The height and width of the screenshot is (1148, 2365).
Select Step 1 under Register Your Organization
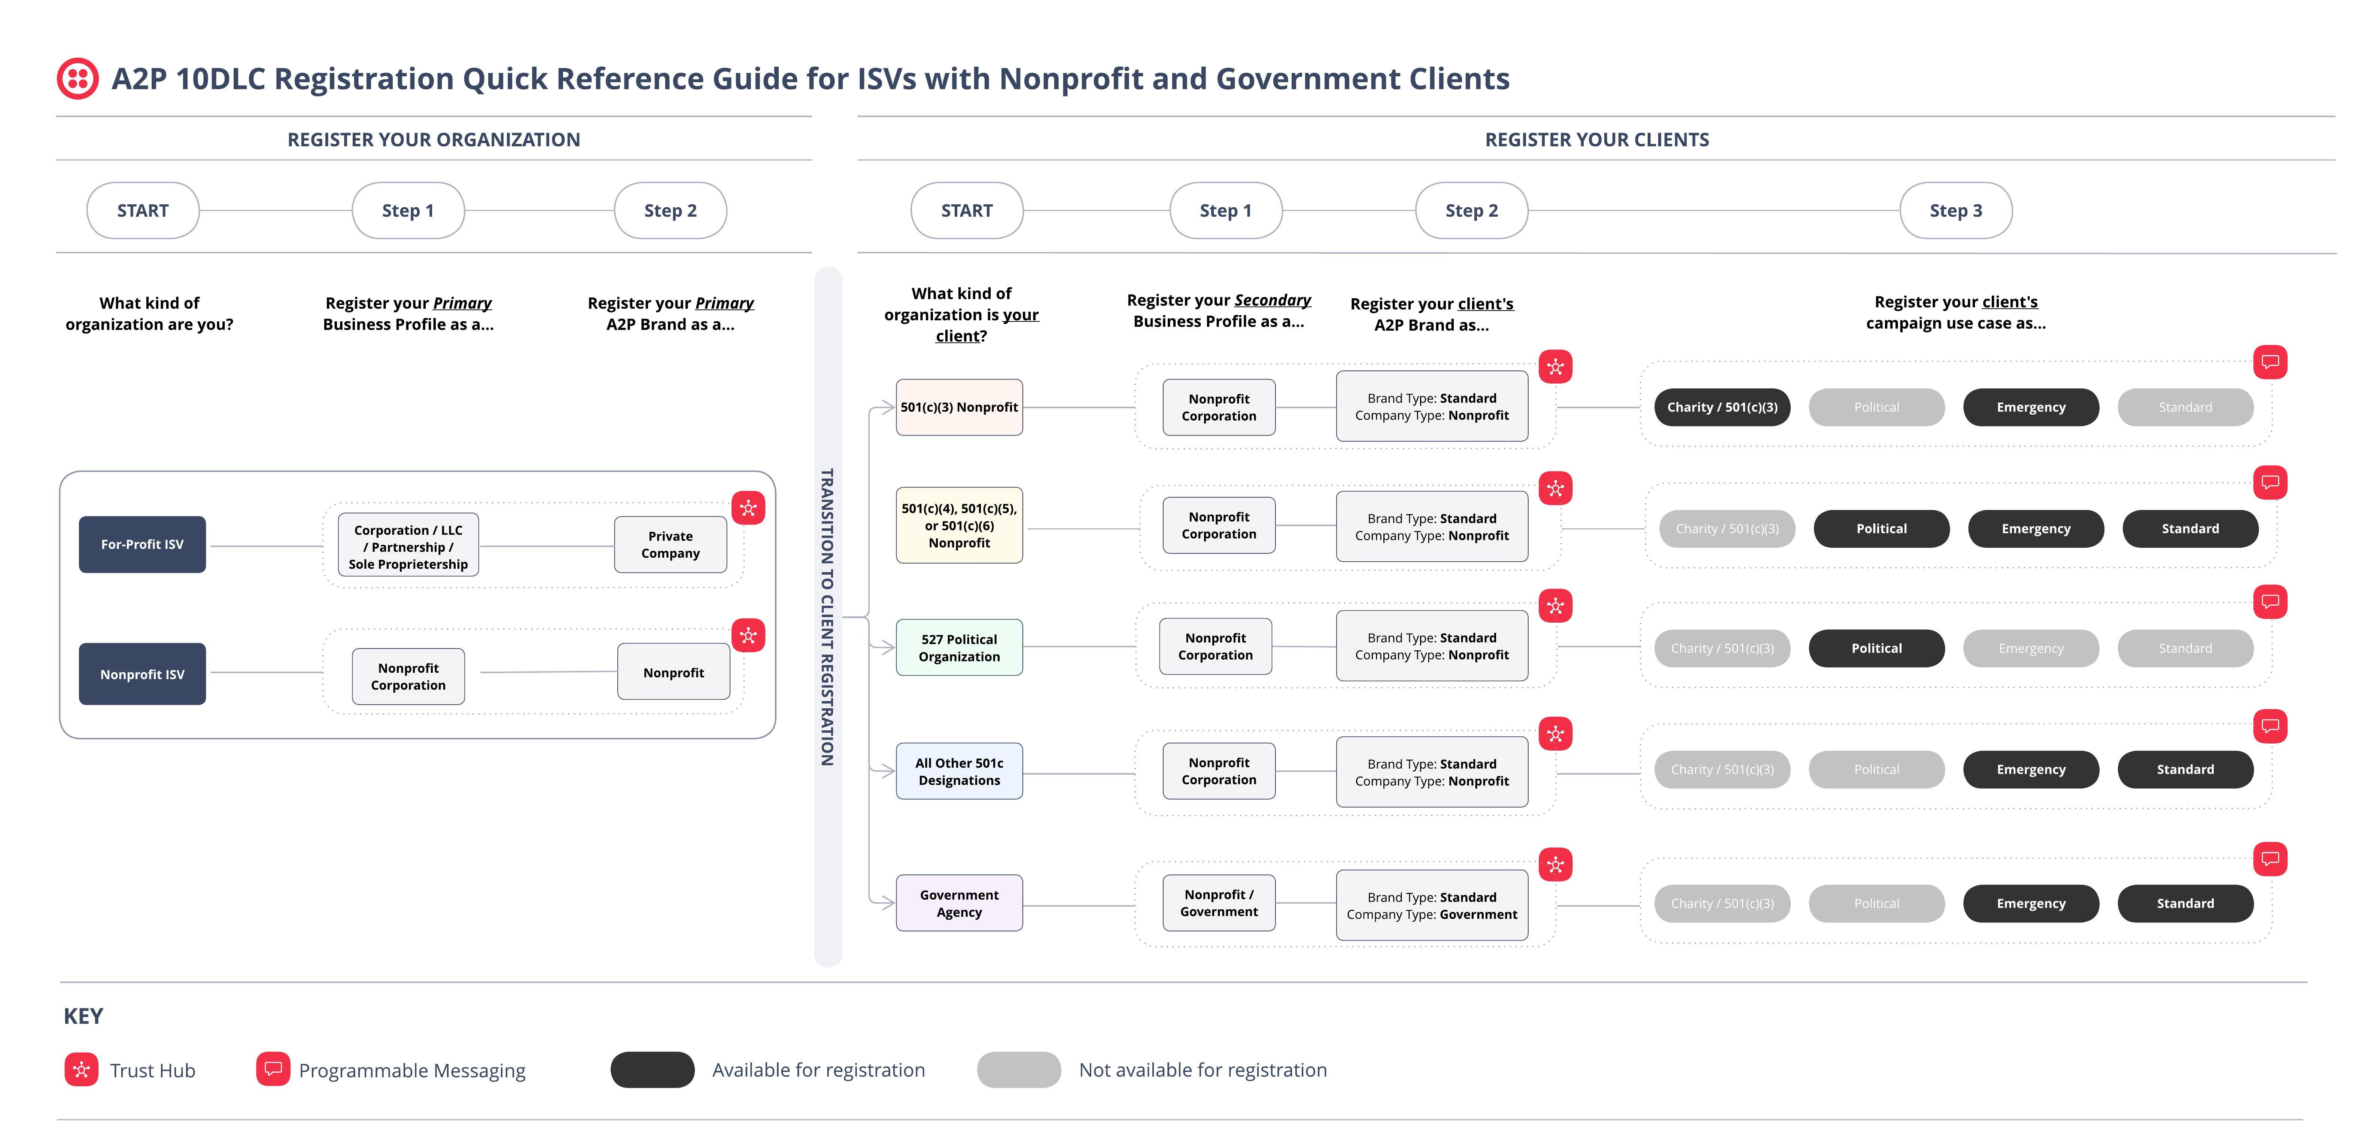(408, 210)
